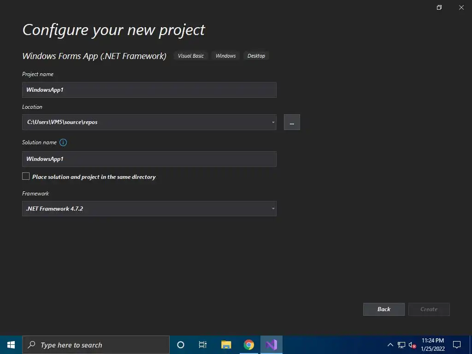Click the network status tray icon

point(401,345)
